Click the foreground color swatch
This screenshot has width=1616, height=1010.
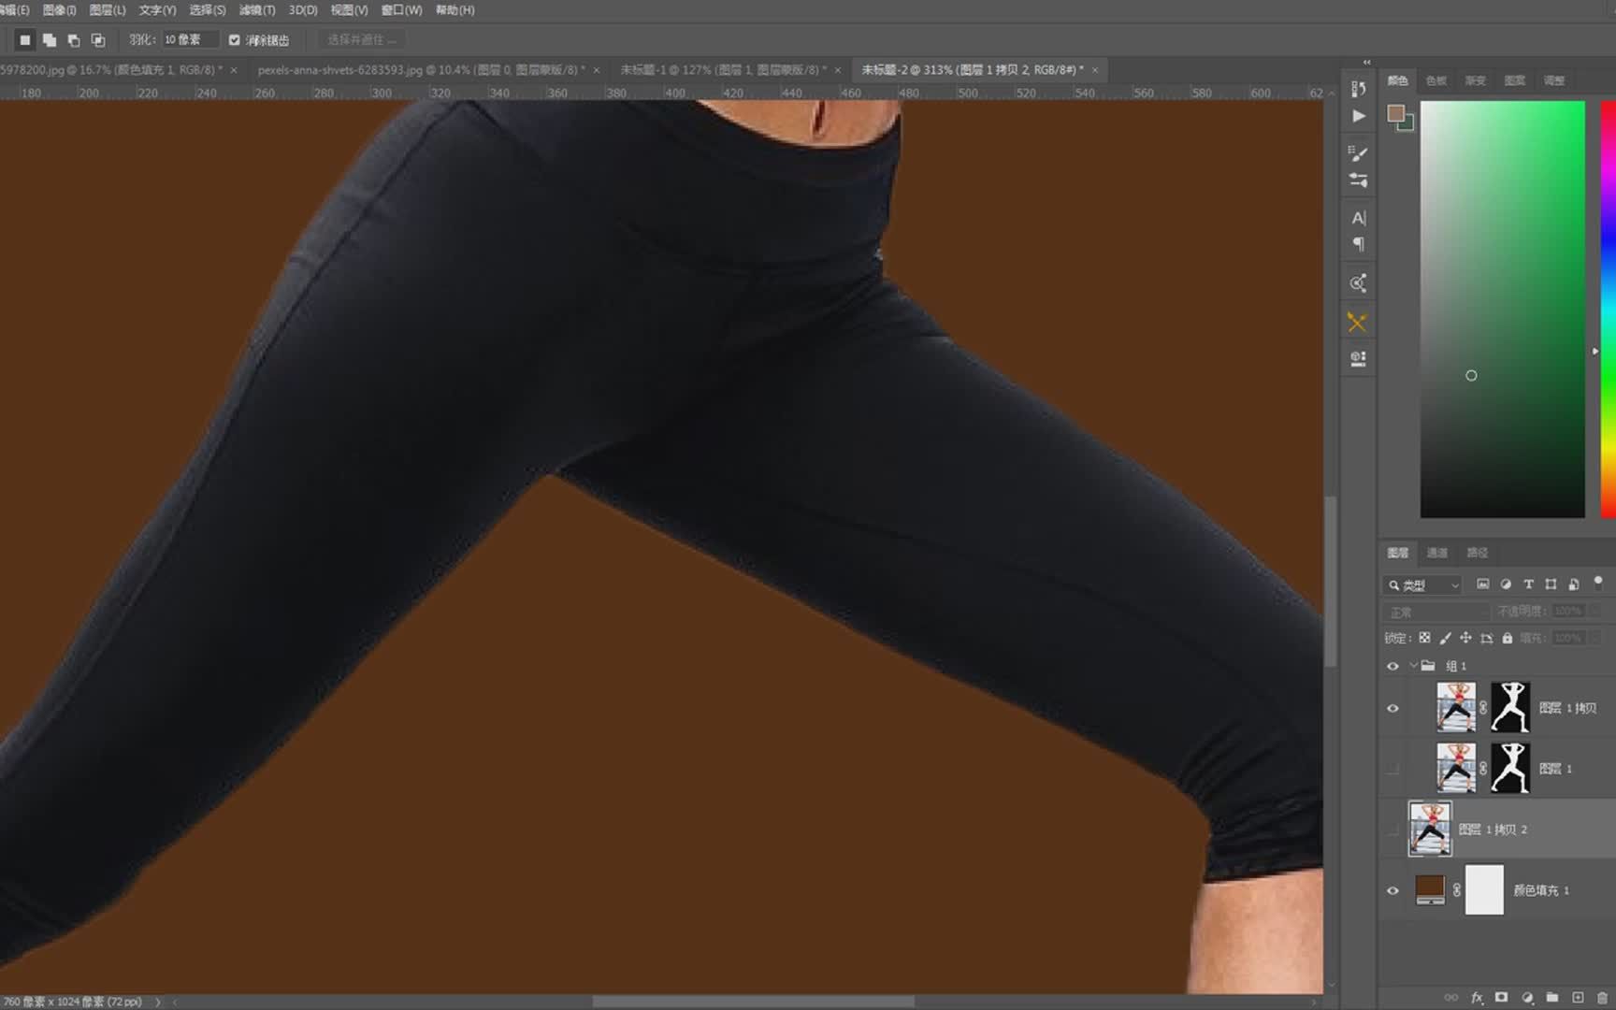pos(1396,114)
